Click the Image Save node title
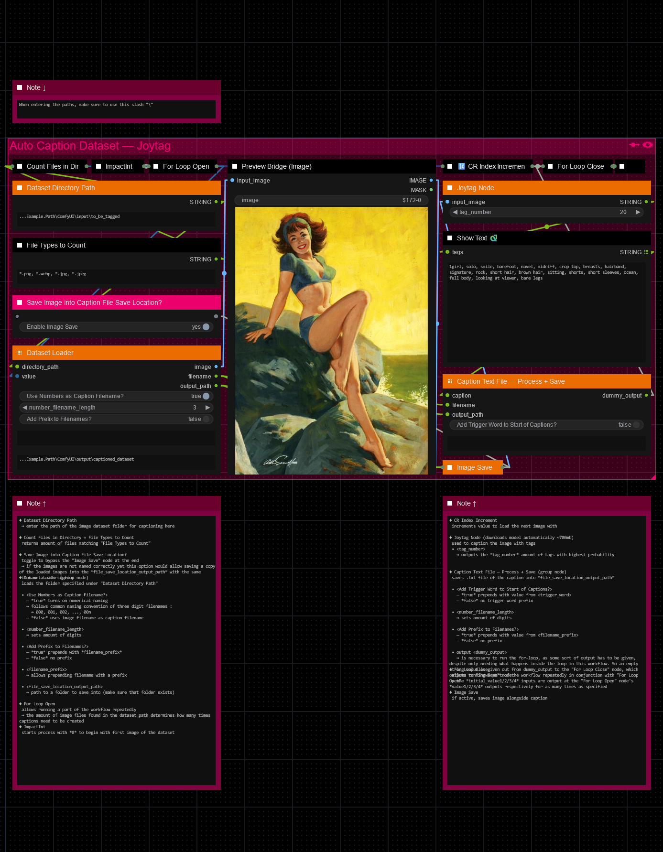 click(475, 467)
